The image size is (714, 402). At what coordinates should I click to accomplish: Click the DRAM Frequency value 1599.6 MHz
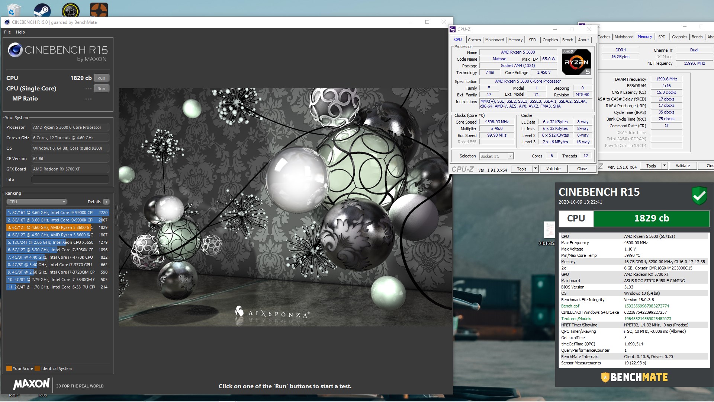[666, 79]
